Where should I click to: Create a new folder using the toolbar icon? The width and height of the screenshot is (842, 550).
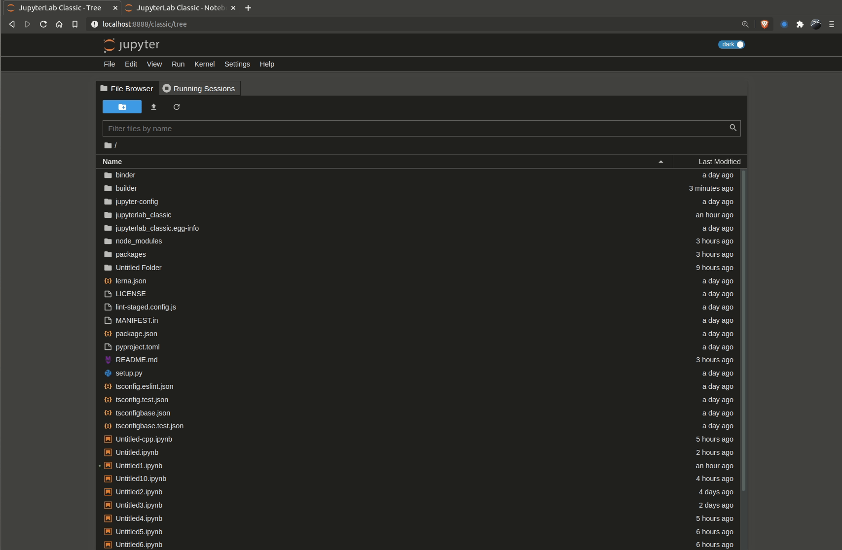click(x=121, y=106)
